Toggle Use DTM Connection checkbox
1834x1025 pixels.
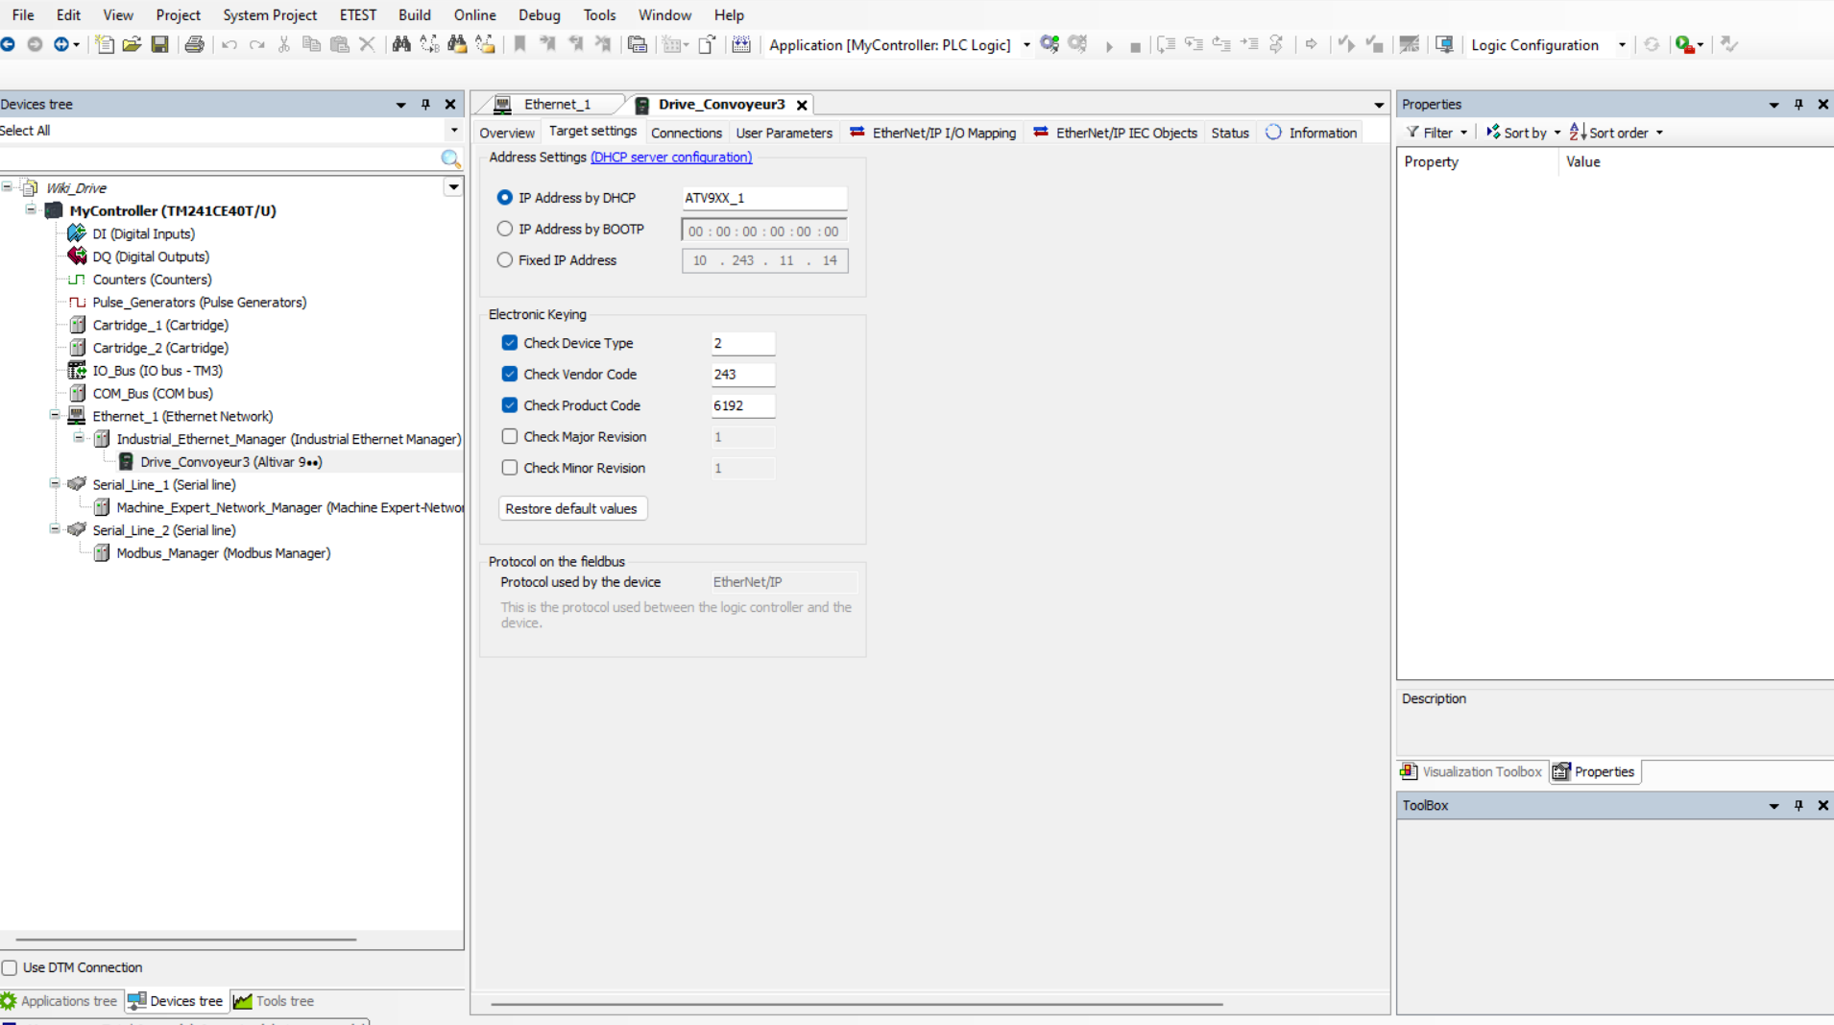tap(10, 967)
